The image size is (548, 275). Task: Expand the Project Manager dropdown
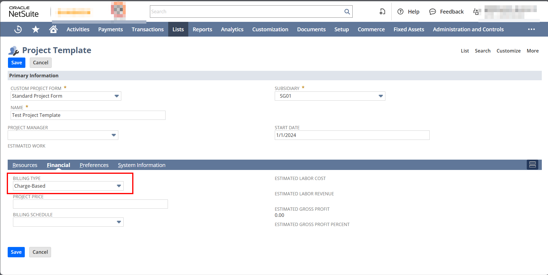114,135
